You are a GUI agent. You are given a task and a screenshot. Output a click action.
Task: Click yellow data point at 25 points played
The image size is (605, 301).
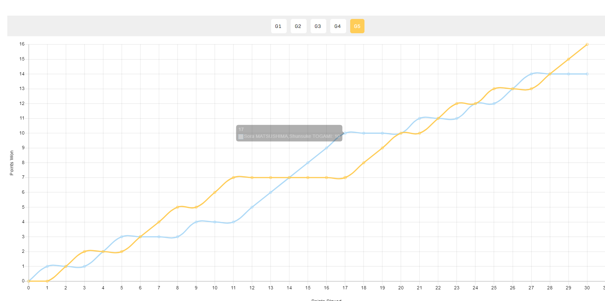pyautogui.click(x=494, y=89)
